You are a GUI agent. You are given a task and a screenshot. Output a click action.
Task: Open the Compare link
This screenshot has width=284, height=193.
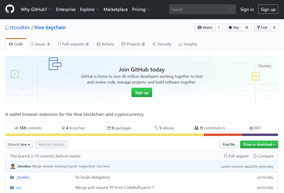(x=263, y=156)
